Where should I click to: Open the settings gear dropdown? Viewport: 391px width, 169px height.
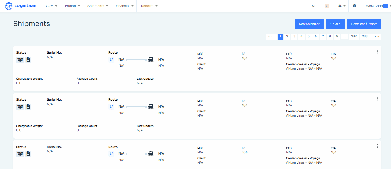pyautogui.click(x=342, y=6)
